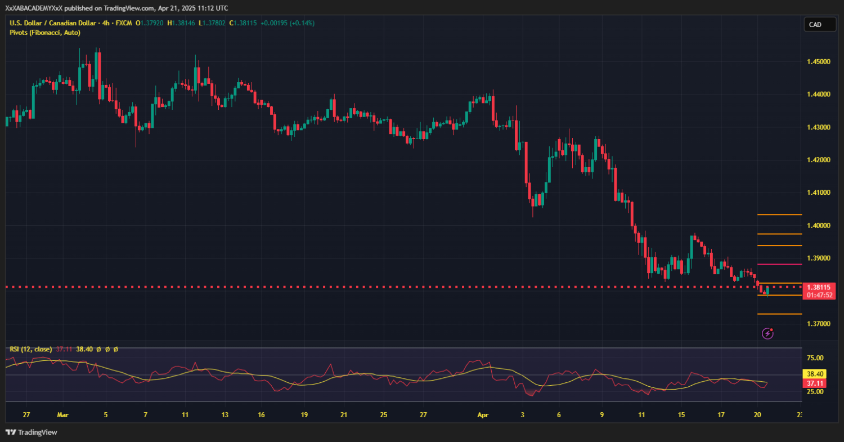844x442 pixels.
Task: Click the 1.37000 price axis label
Action: pos(818,324)
